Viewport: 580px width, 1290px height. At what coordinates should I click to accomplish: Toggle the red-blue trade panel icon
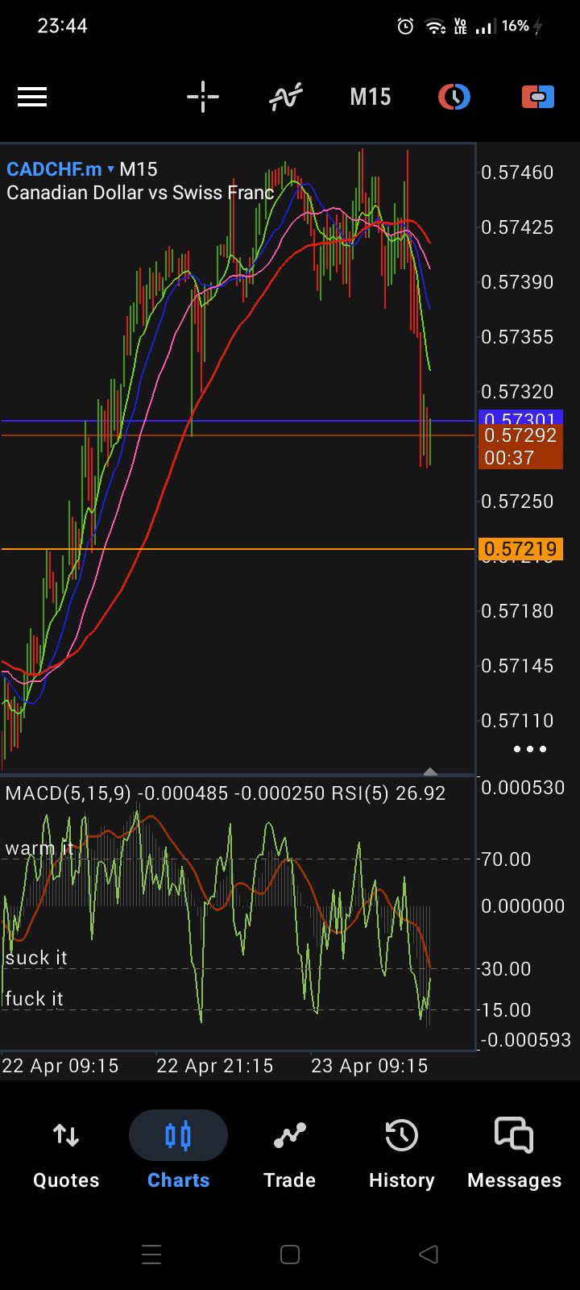pyautogui.click(x=537, y=98)
